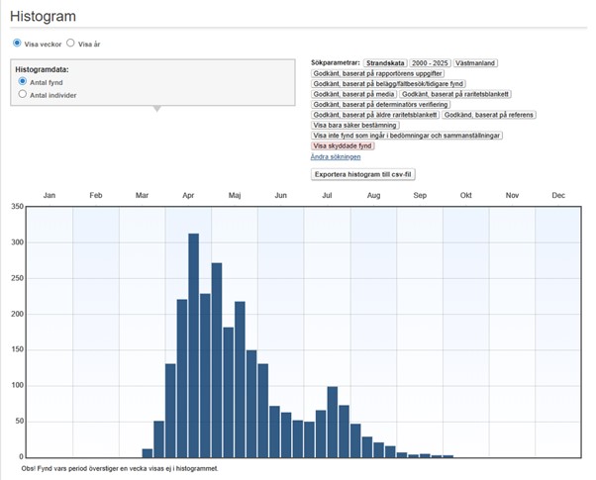Click the 'Strandskata' search parameter tag
Image resolution: width=596 pixels, height=480 pixels.
point(386,62)
